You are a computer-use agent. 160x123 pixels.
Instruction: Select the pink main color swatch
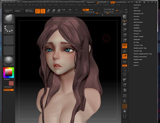coord(11,83)
